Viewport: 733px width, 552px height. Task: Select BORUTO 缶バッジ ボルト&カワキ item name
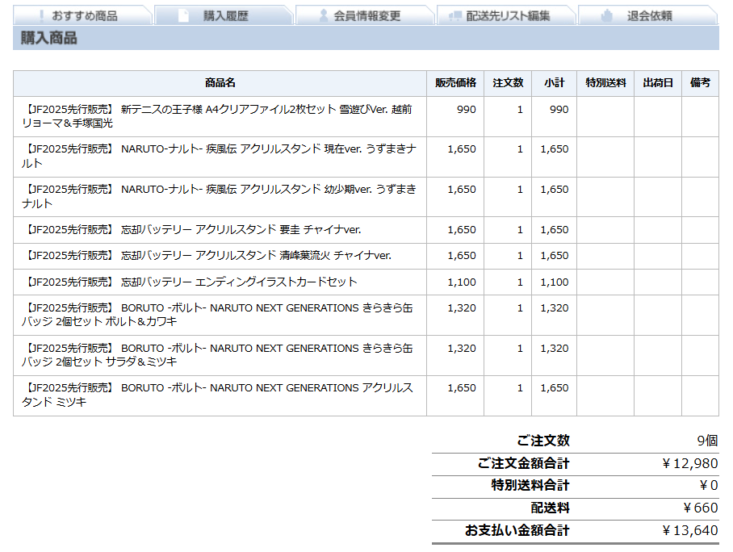click(217, 315)
